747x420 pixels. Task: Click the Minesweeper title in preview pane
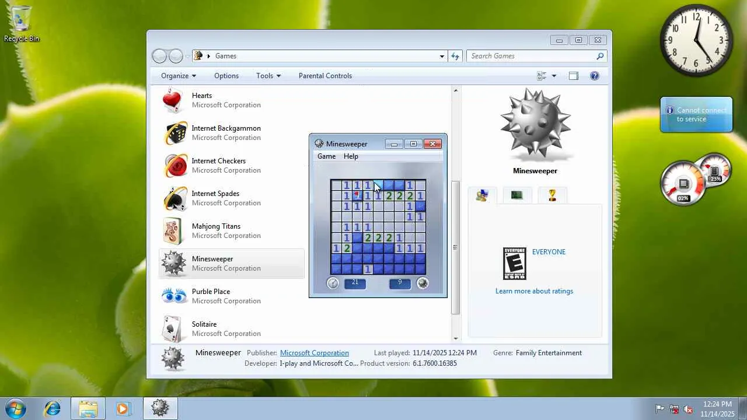(x=535, y=171)
